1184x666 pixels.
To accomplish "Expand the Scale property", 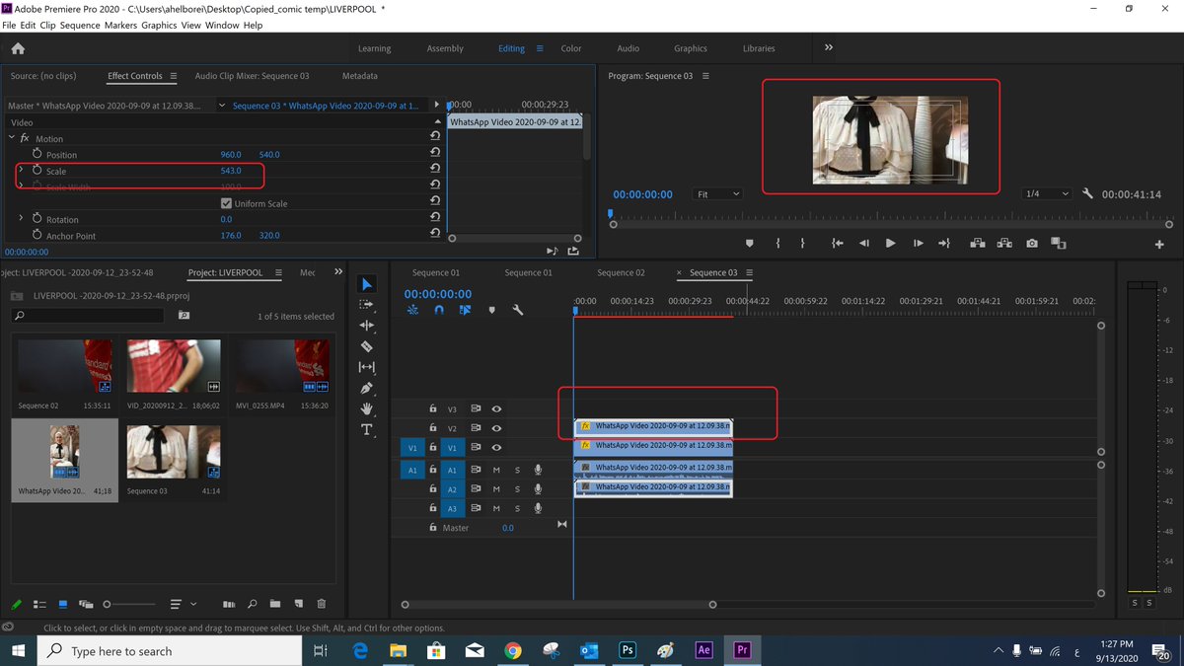I will 21,171.
